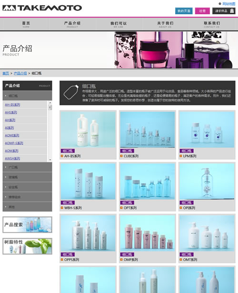
Task: Open the OMP系列 pink bottles photo
Action: [148, 233]
